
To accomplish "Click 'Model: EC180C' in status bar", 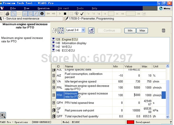I will [x=71, y=122].
